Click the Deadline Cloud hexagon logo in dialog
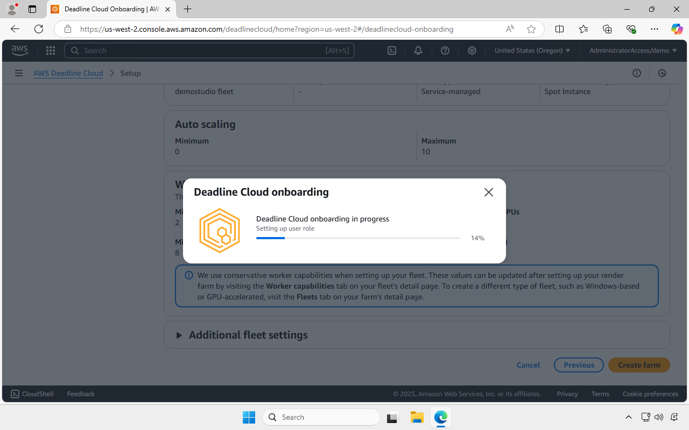689x430 pixels. 220,230
